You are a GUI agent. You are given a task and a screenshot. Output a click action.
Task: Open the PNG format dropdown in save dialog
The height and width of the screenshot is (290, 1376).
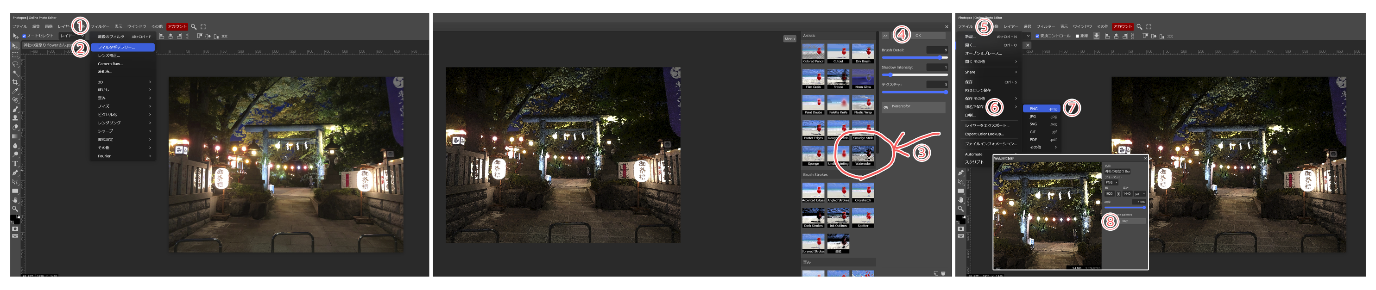point(1111,182)
